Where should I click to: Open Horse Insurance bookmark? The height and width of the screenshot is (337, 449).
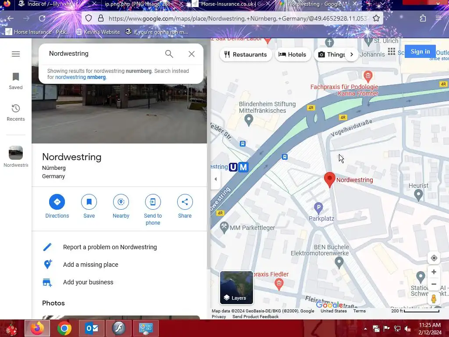[38, 32]
